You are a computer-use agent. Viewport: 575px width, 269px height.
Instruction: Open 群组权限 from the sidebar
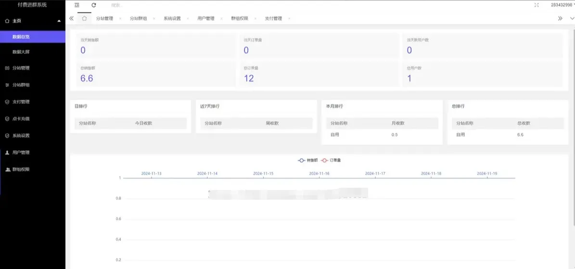(21, 169)
